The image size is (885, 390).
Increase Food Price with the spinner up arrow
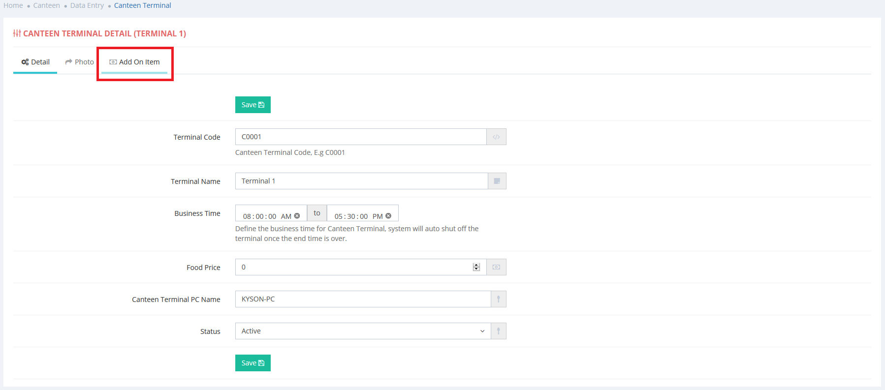[476, 265]
